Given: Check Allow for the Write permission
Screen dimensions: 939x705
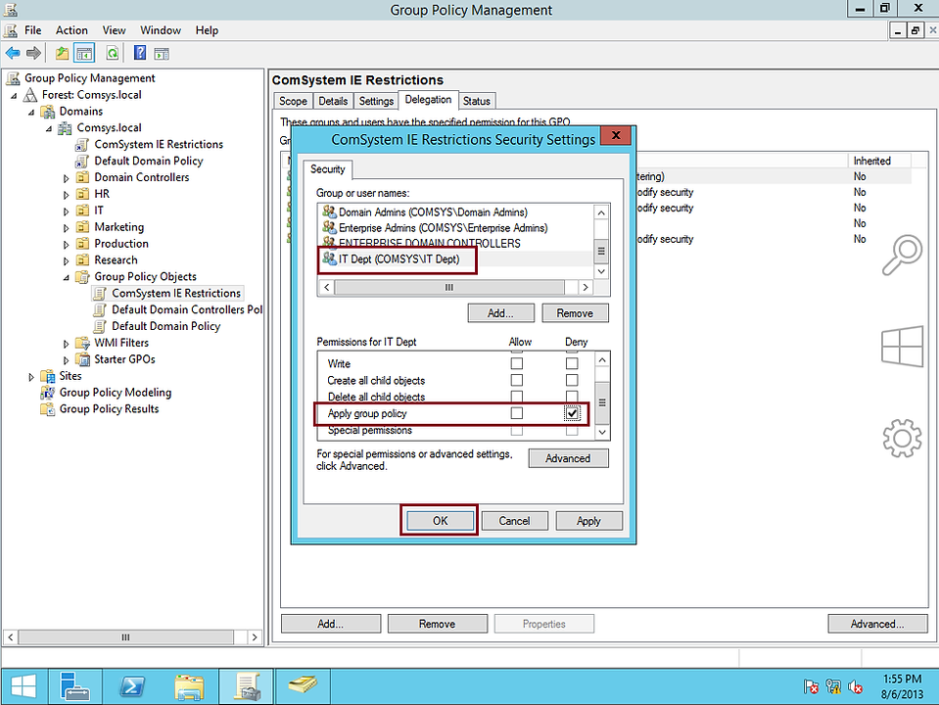Looking at the screenshot, I should click(516, 363).
